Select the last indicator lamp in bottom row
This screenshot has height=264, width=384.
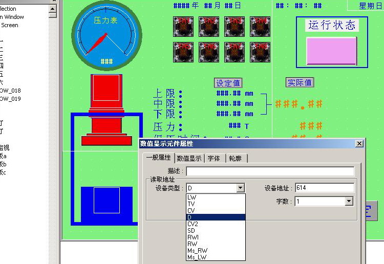260,52
